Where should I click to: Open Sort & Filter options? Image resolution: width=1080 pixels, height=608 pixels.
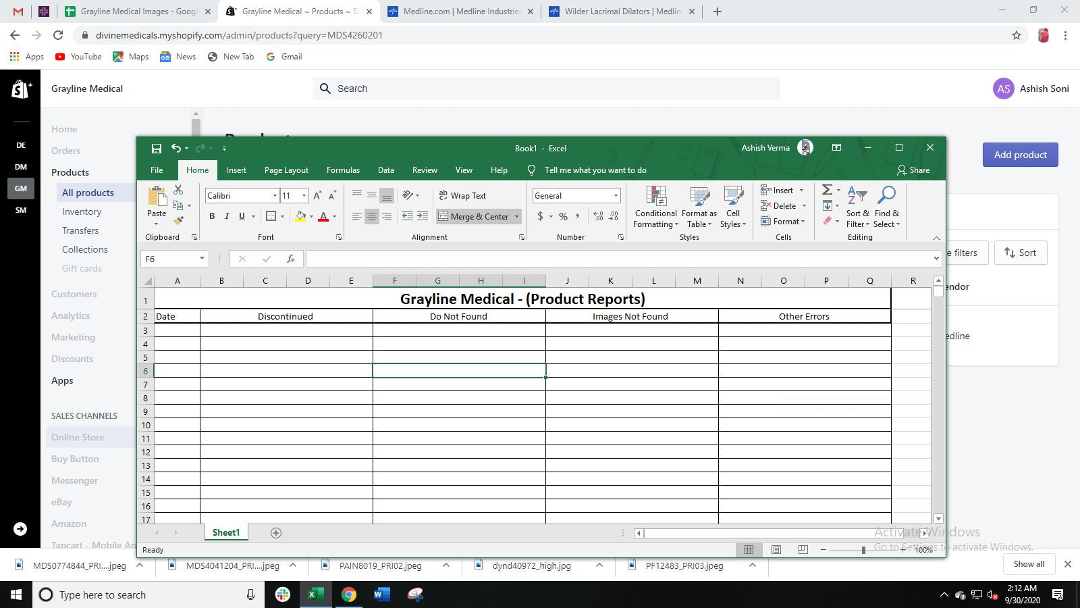point(857,207)
